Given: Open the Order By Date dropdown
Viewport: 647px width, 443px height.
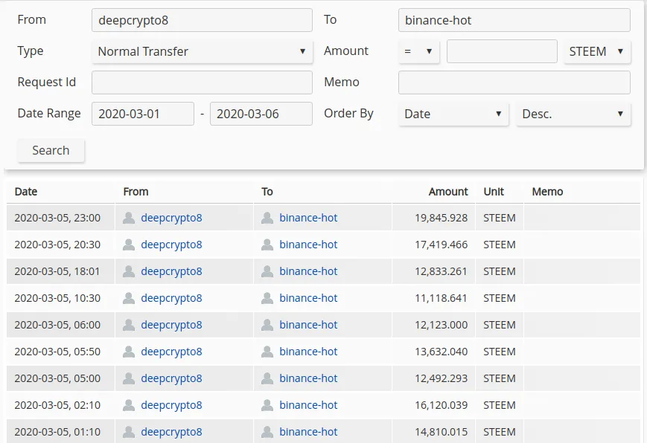Looking at the screenshot, I should [453, 114].
